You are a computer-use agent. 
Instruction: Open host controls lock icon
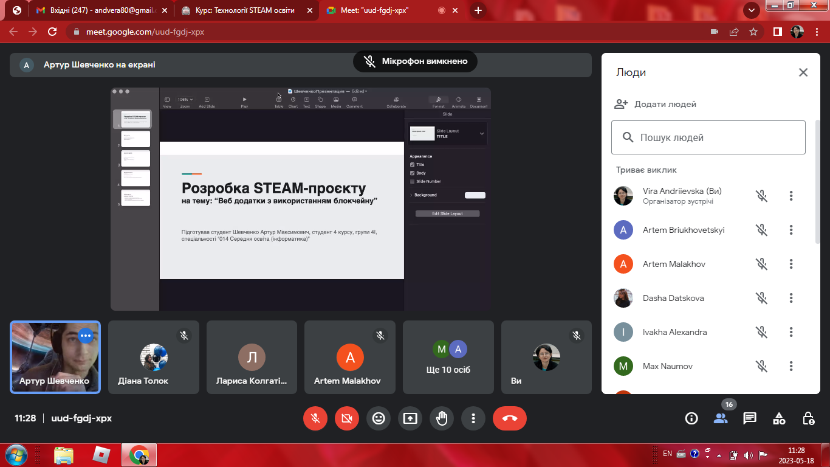click(808, 418)
